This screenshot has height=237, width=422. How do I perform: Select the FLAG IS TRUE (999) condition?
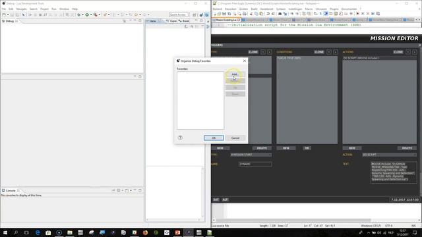pos(307,58)
